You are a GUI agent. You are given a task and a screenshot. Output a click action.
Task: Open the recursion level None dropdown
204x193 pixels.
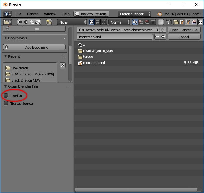pyautogui.click(x=72, y=22)
